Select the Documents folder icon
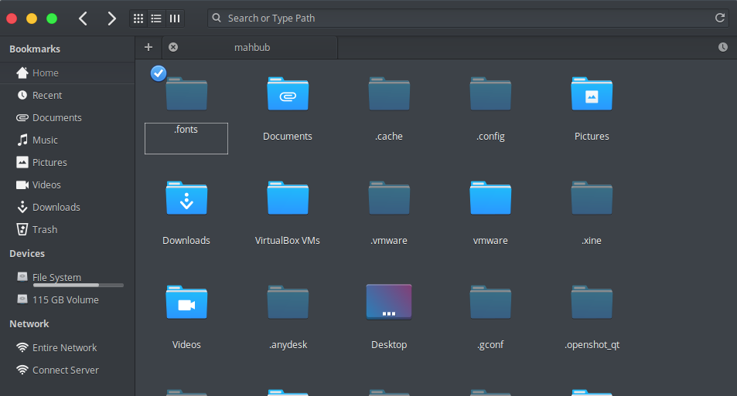Viewport: 737px width, 396px height. pyautogui.click(x=288, y=94)
